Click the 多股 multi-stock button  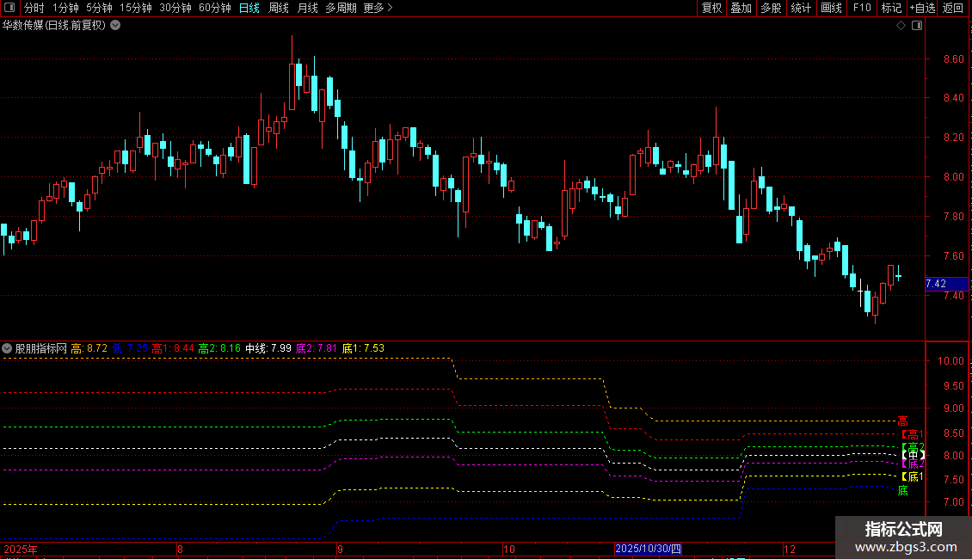pos(771,8)
